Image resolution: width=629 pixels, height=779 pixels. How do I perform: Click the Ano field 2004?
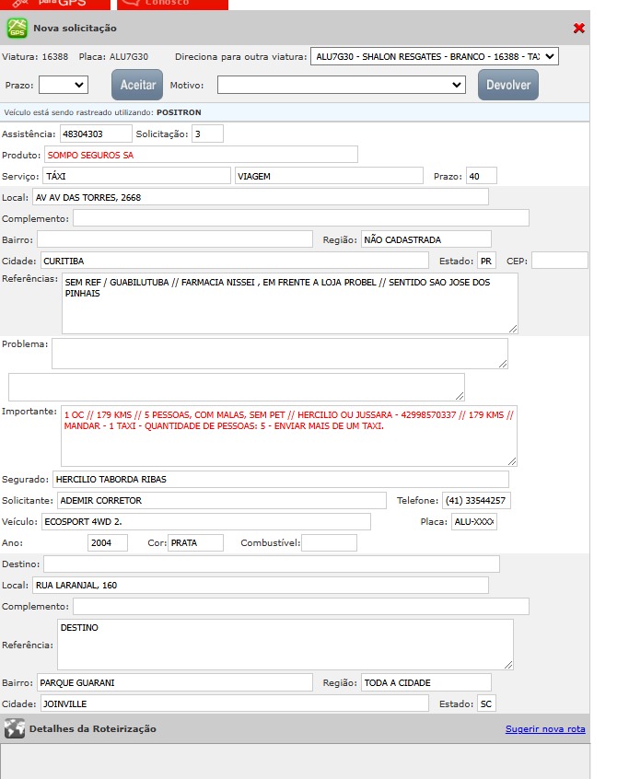pyautogui.click(x=108, y=542)
